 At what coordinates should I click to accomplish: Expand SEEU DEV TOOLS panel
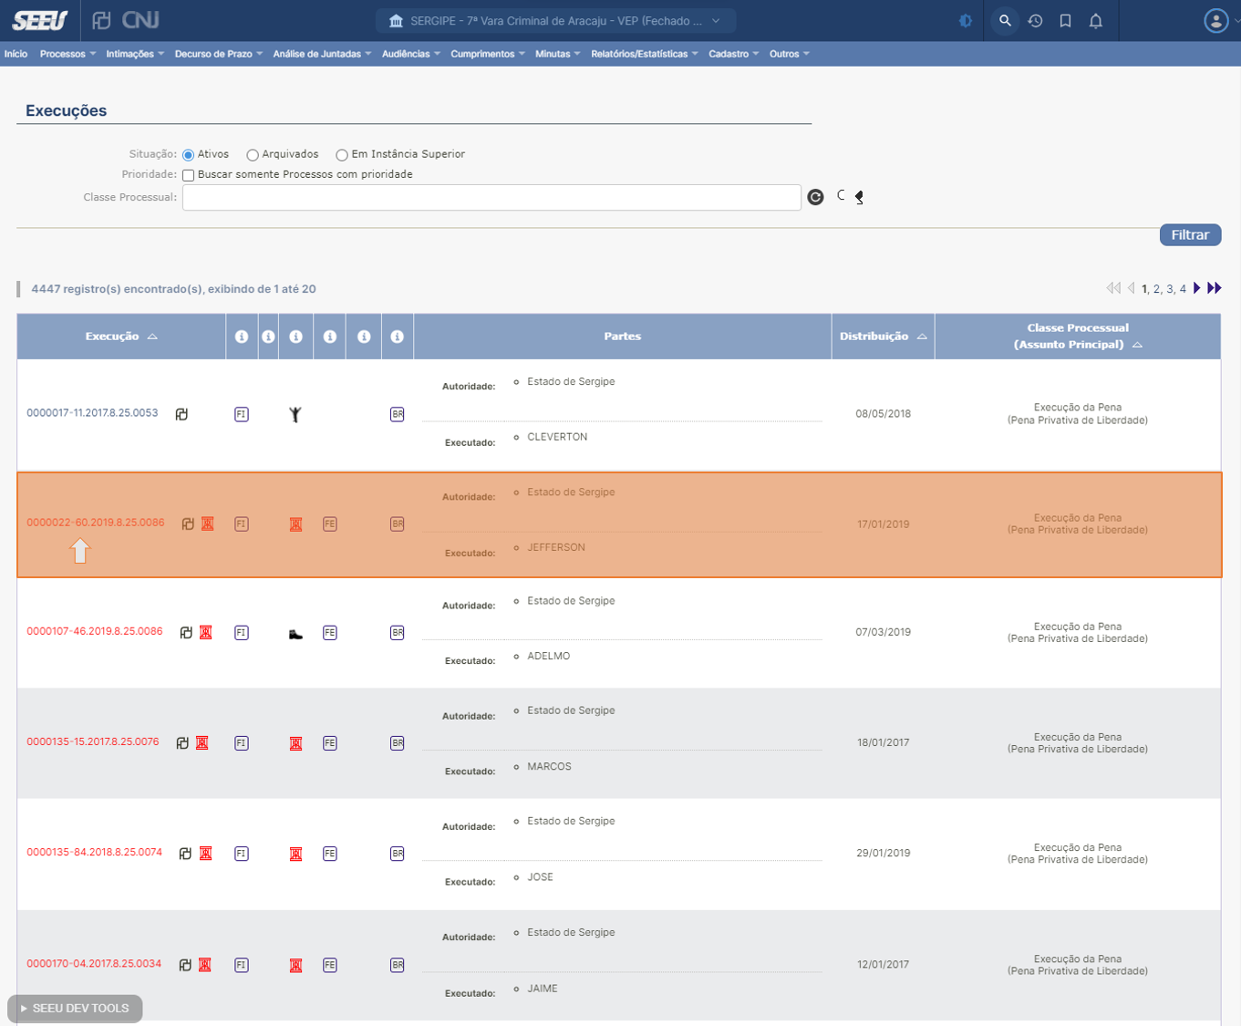tap(75, 1008)
